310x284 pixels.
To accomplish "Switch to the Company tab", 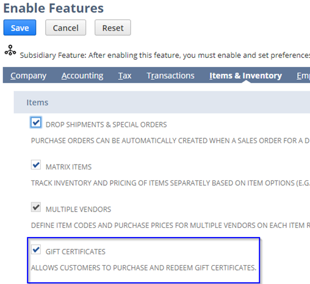I will tap(28, 76).
